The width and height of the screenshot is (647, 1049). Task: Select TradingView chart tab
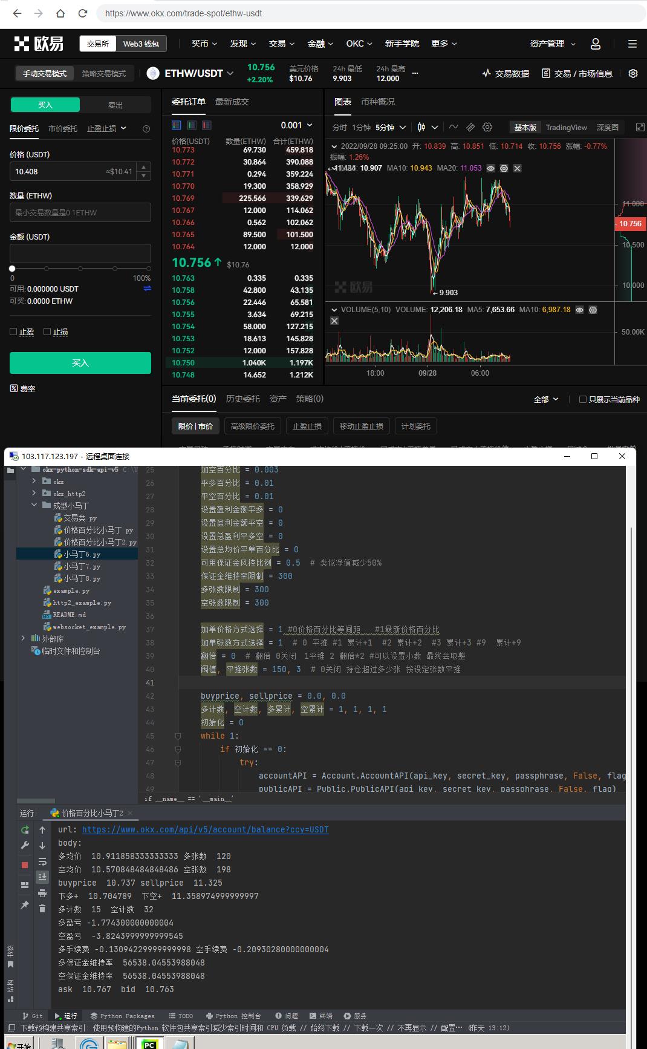pos(566,127)
